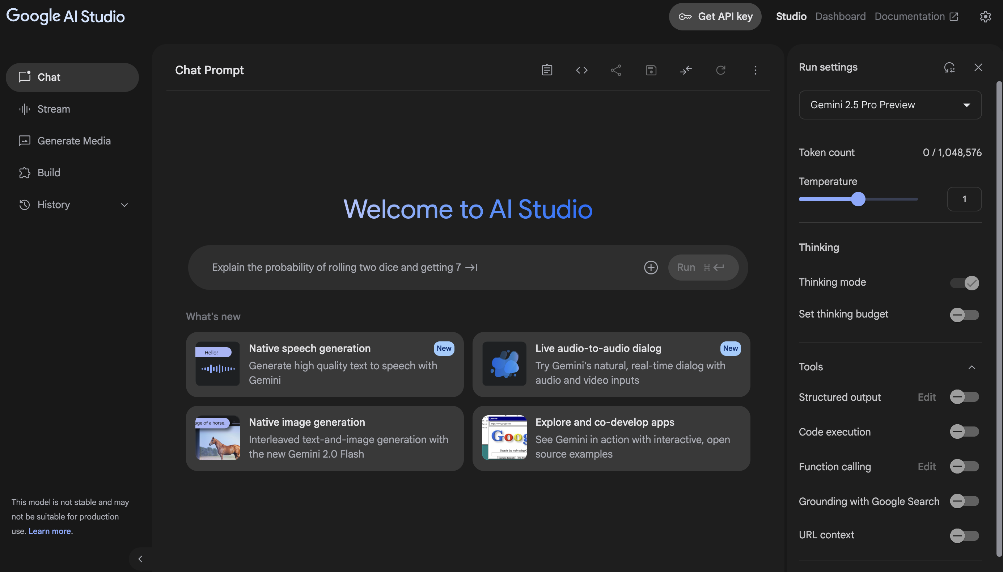Click the compare mode arrows icon

tap(685, 70)
